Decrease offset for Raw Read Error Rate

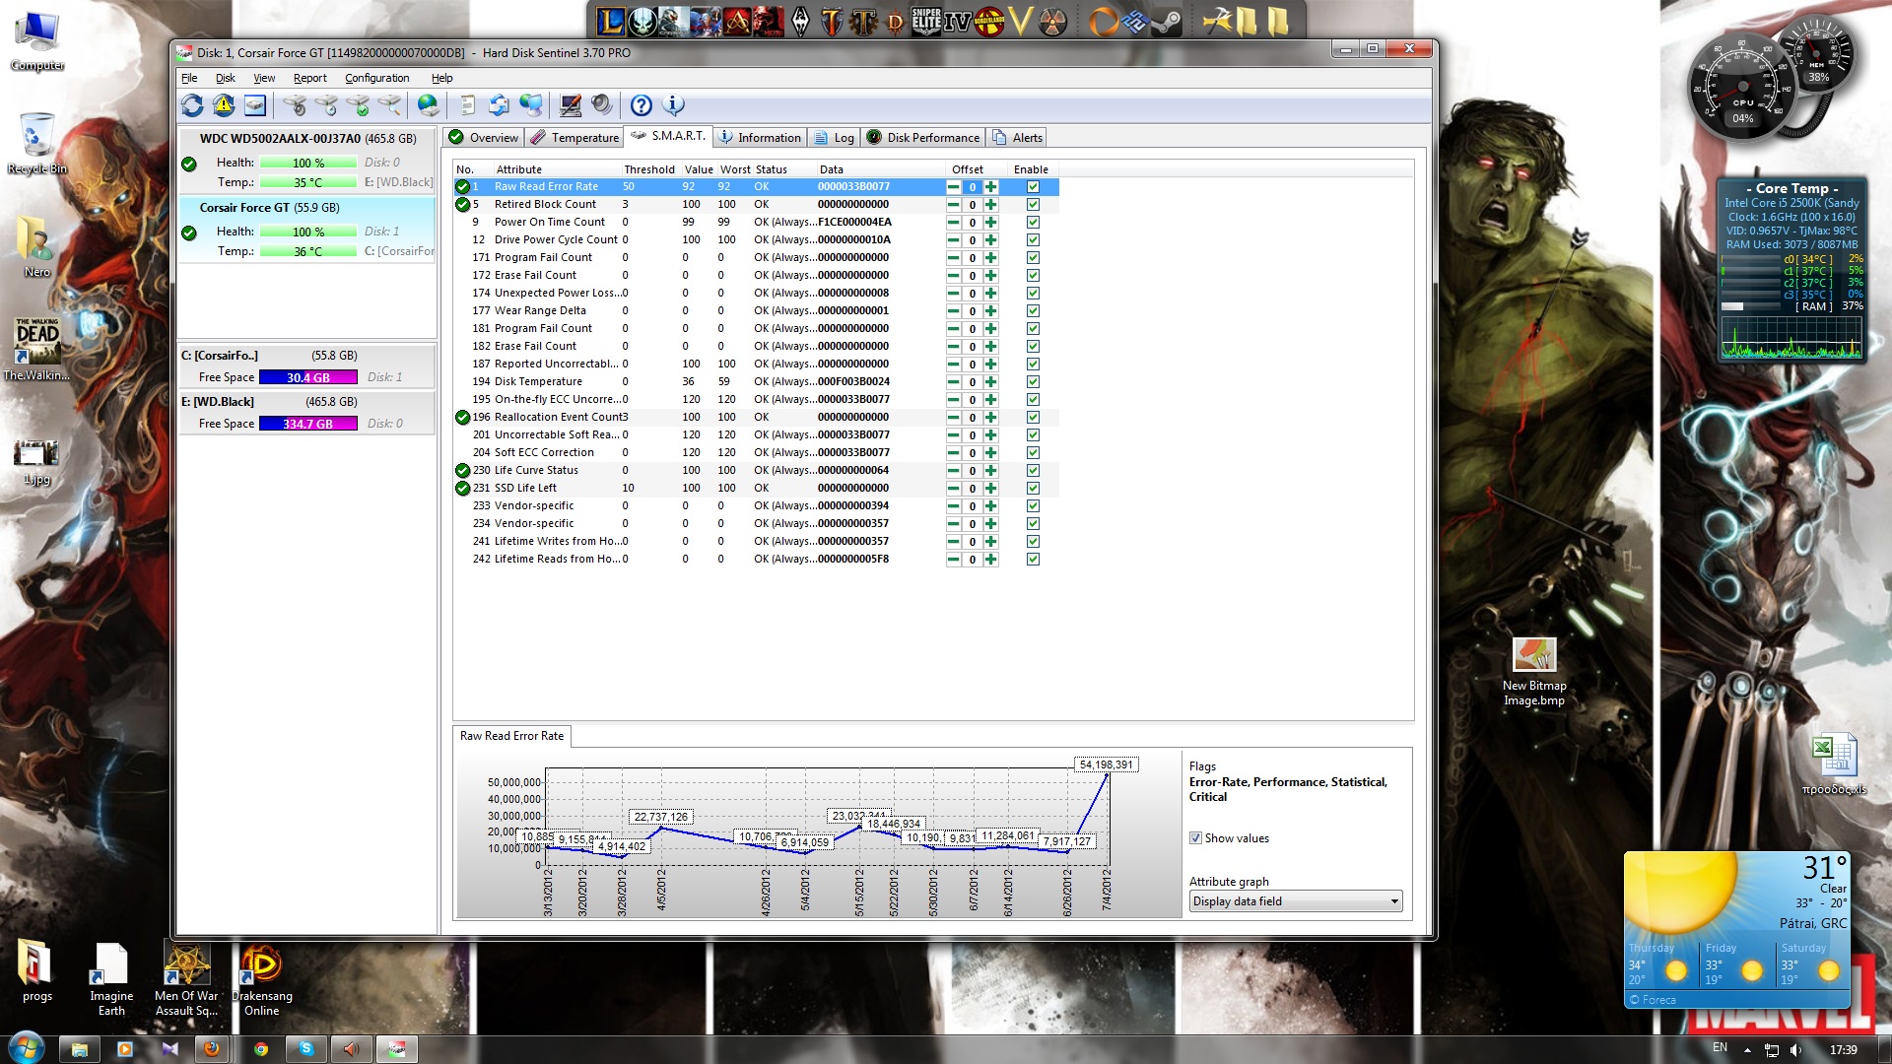(953, 187)
